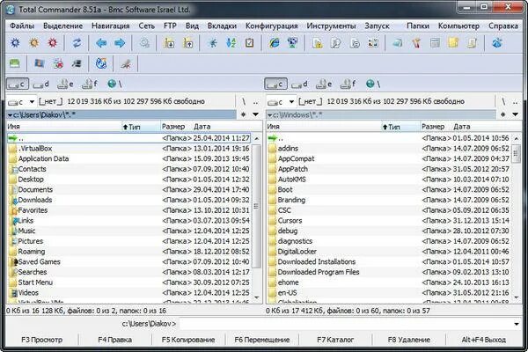Refresh panels with the circular arrows icon
The height and width of the screenshot is (352, 528).
coord(77,43)
